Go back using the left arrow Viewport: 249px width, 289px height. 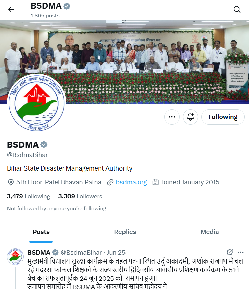tap(11, 10)
